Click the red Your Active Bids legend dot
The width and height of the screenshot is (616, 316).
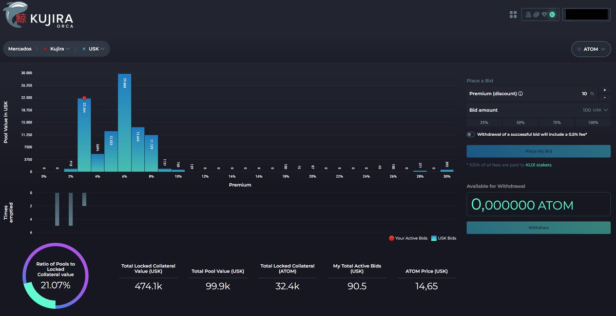pyautogui.click(x=391, y=238)
